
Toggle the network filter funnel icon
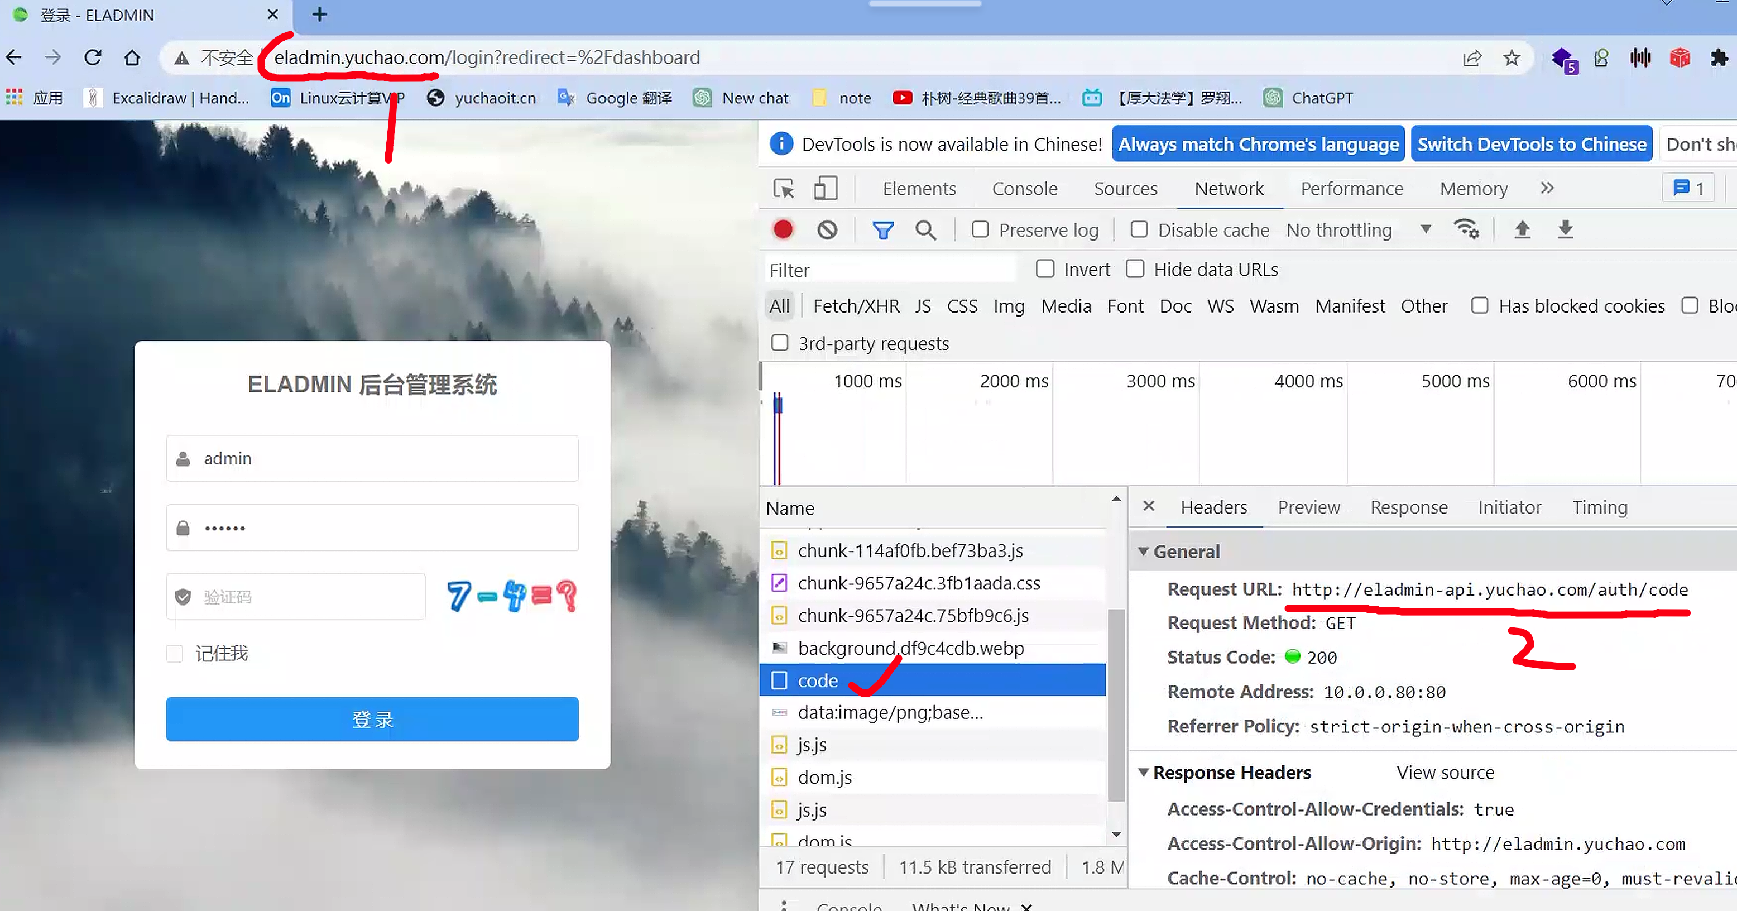pos(882,230)
